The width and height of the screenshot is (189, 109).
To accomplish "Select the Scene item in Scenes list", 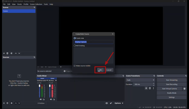I will click(x=19, y=11).
